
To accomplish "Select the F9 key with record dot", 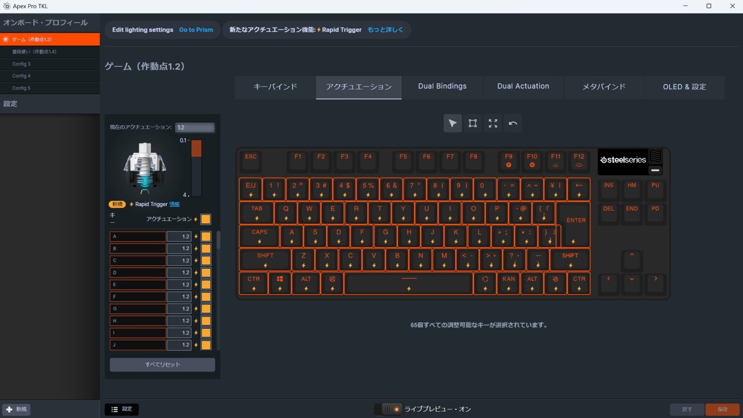I will 509,161.
